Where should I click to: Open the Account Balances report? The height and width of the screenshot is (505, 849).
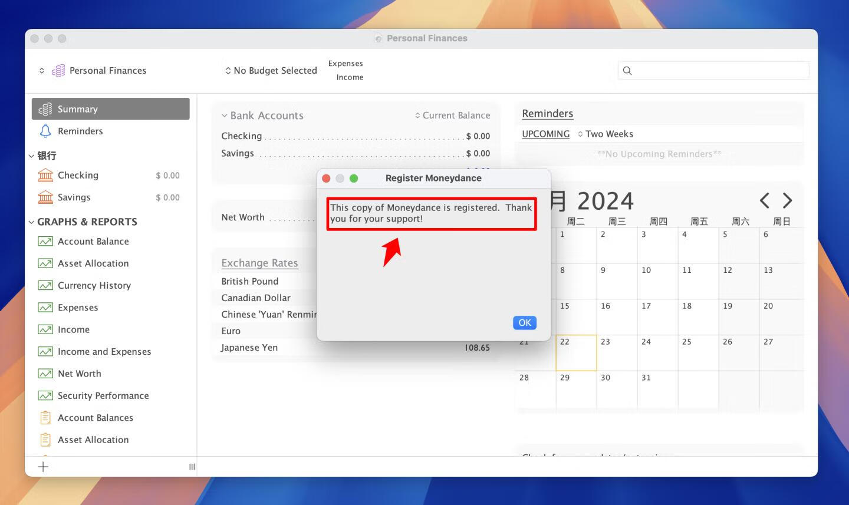[96, 417]
